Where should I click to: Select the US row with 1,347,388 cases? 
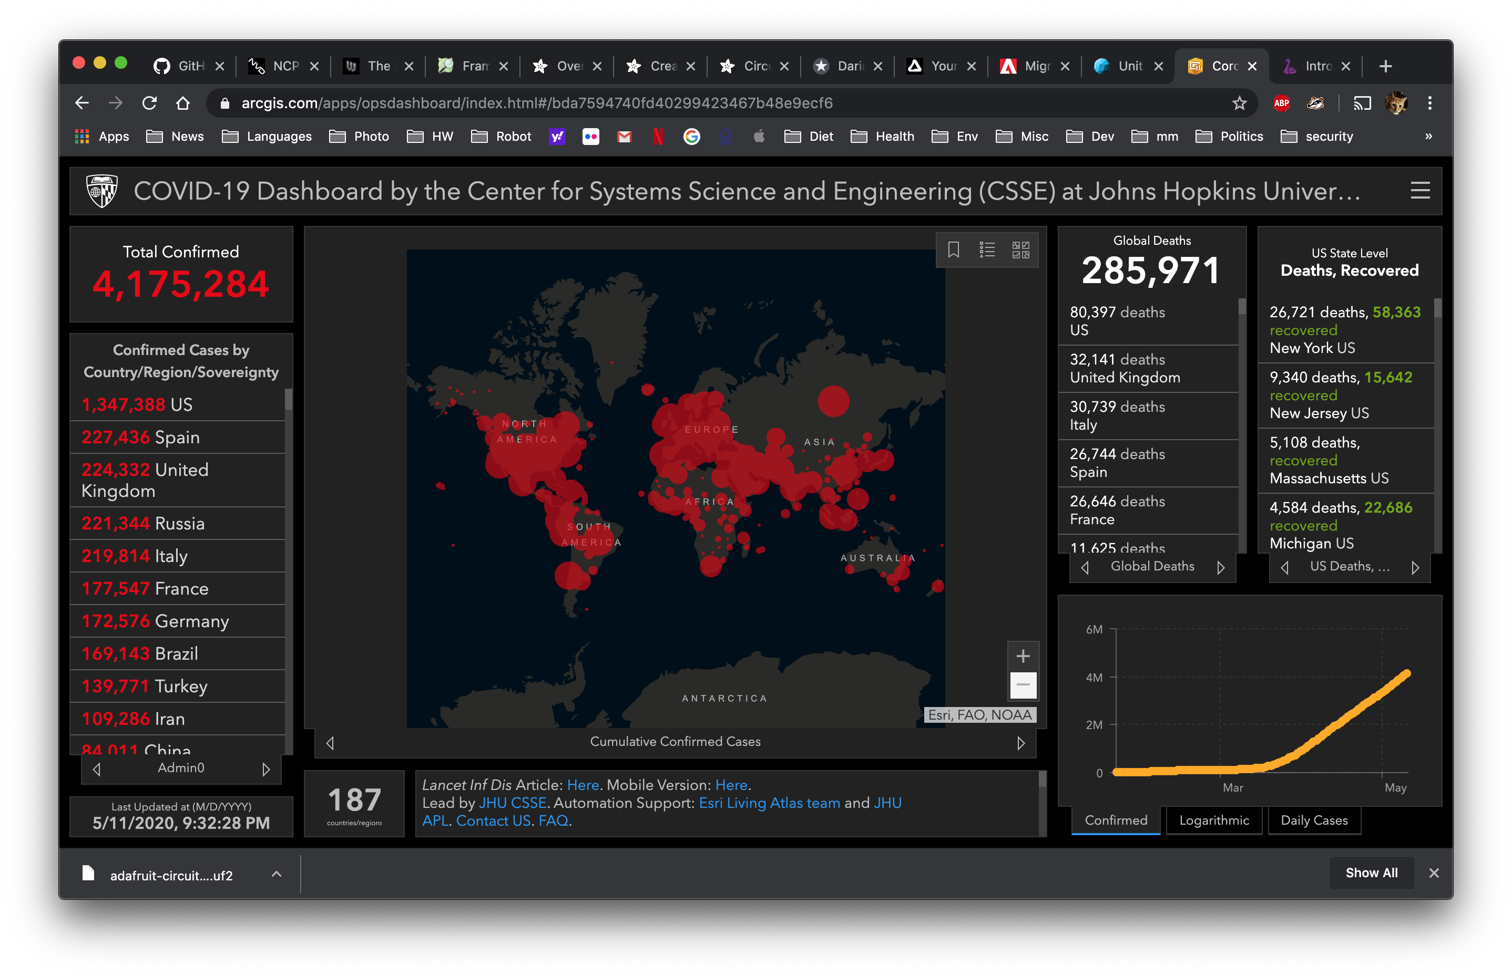tap(177, 405)
